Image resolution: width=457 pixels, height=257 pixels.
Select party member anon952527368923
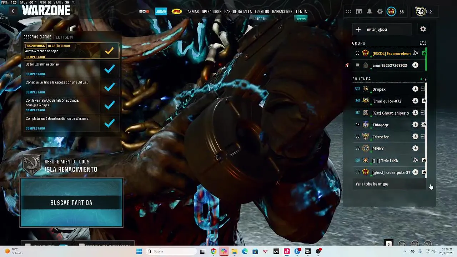pyautogui.click(x=389, y=65)
